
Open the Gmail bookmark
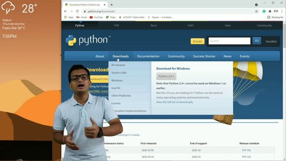point(81,17)
